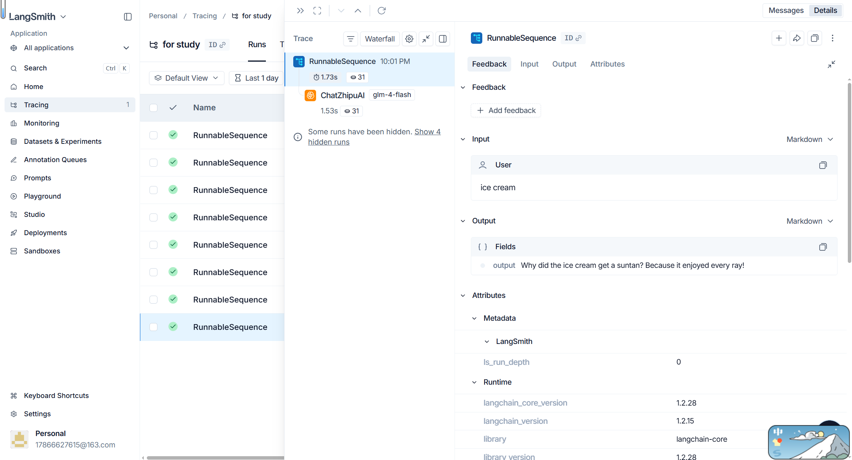This screenshot has height=460, width=852.
Task: Check the first RunnableSequence row checkbox
Action: click(x=154, y=135)
